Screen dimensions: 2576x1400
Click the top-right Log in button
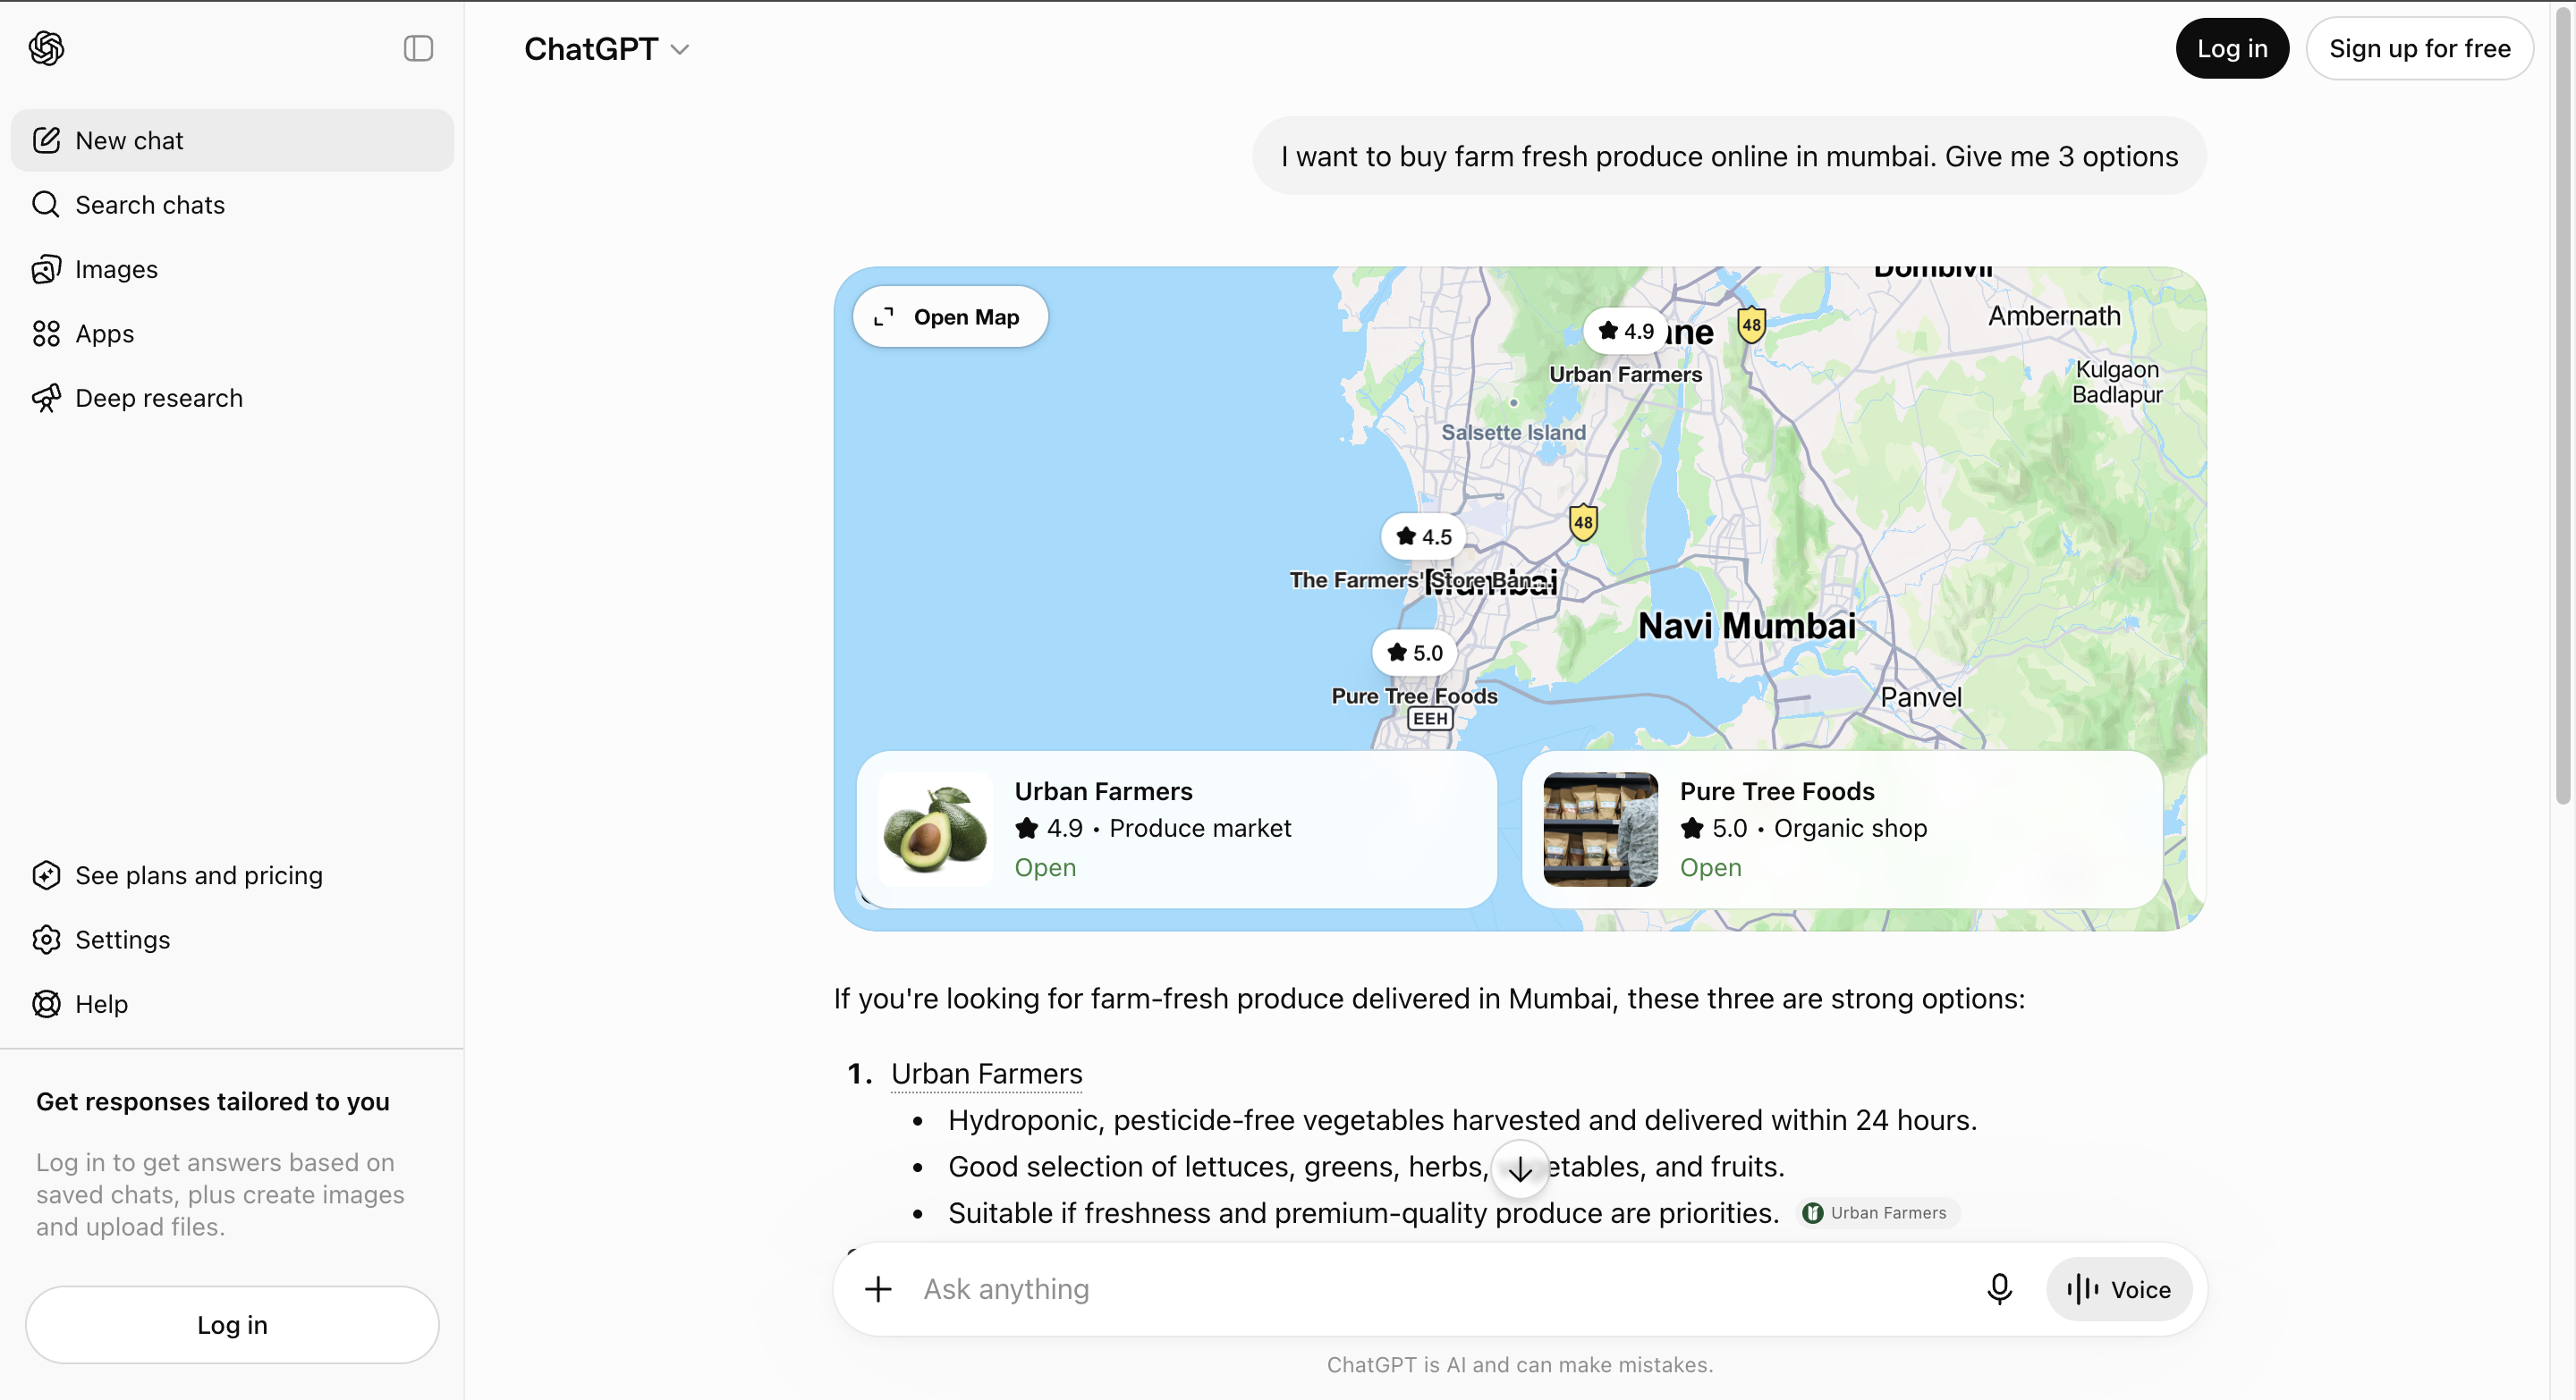tap(2231, 48)
